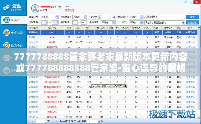This screenshot has height=124, width=201.
Task: Expand the 爱站词数 dropdown
Action: click(x=142, y=17)
